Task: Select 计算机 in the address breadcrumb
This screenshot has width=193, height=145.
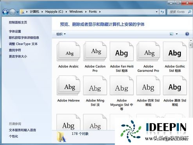Action: [34, 12]
